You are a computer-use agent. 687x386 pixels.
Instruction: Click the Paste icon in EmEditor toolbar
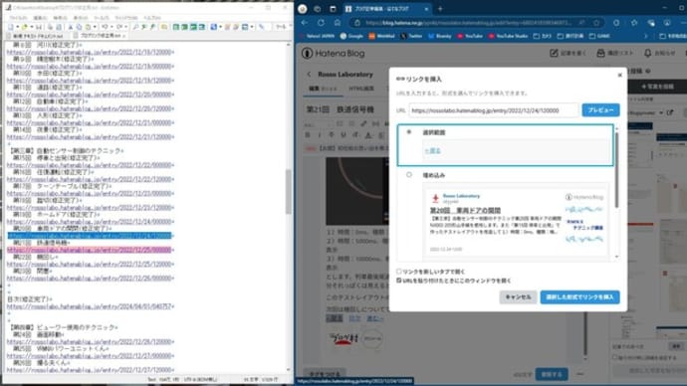(x=88, y=27)
